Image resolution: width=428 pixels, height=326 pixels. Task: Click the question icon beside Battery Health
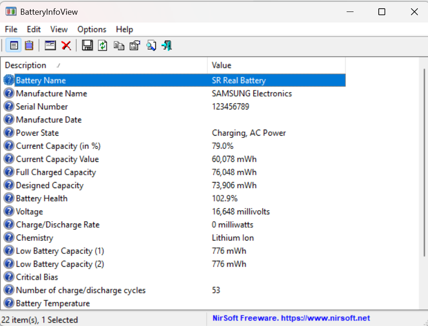[9, 198]
